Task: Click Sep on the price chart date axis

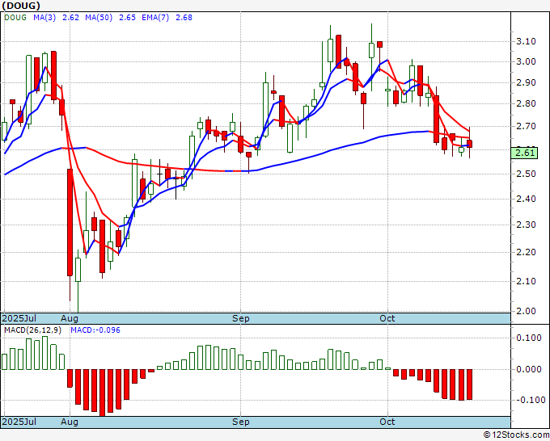Action: pos(241,318)
